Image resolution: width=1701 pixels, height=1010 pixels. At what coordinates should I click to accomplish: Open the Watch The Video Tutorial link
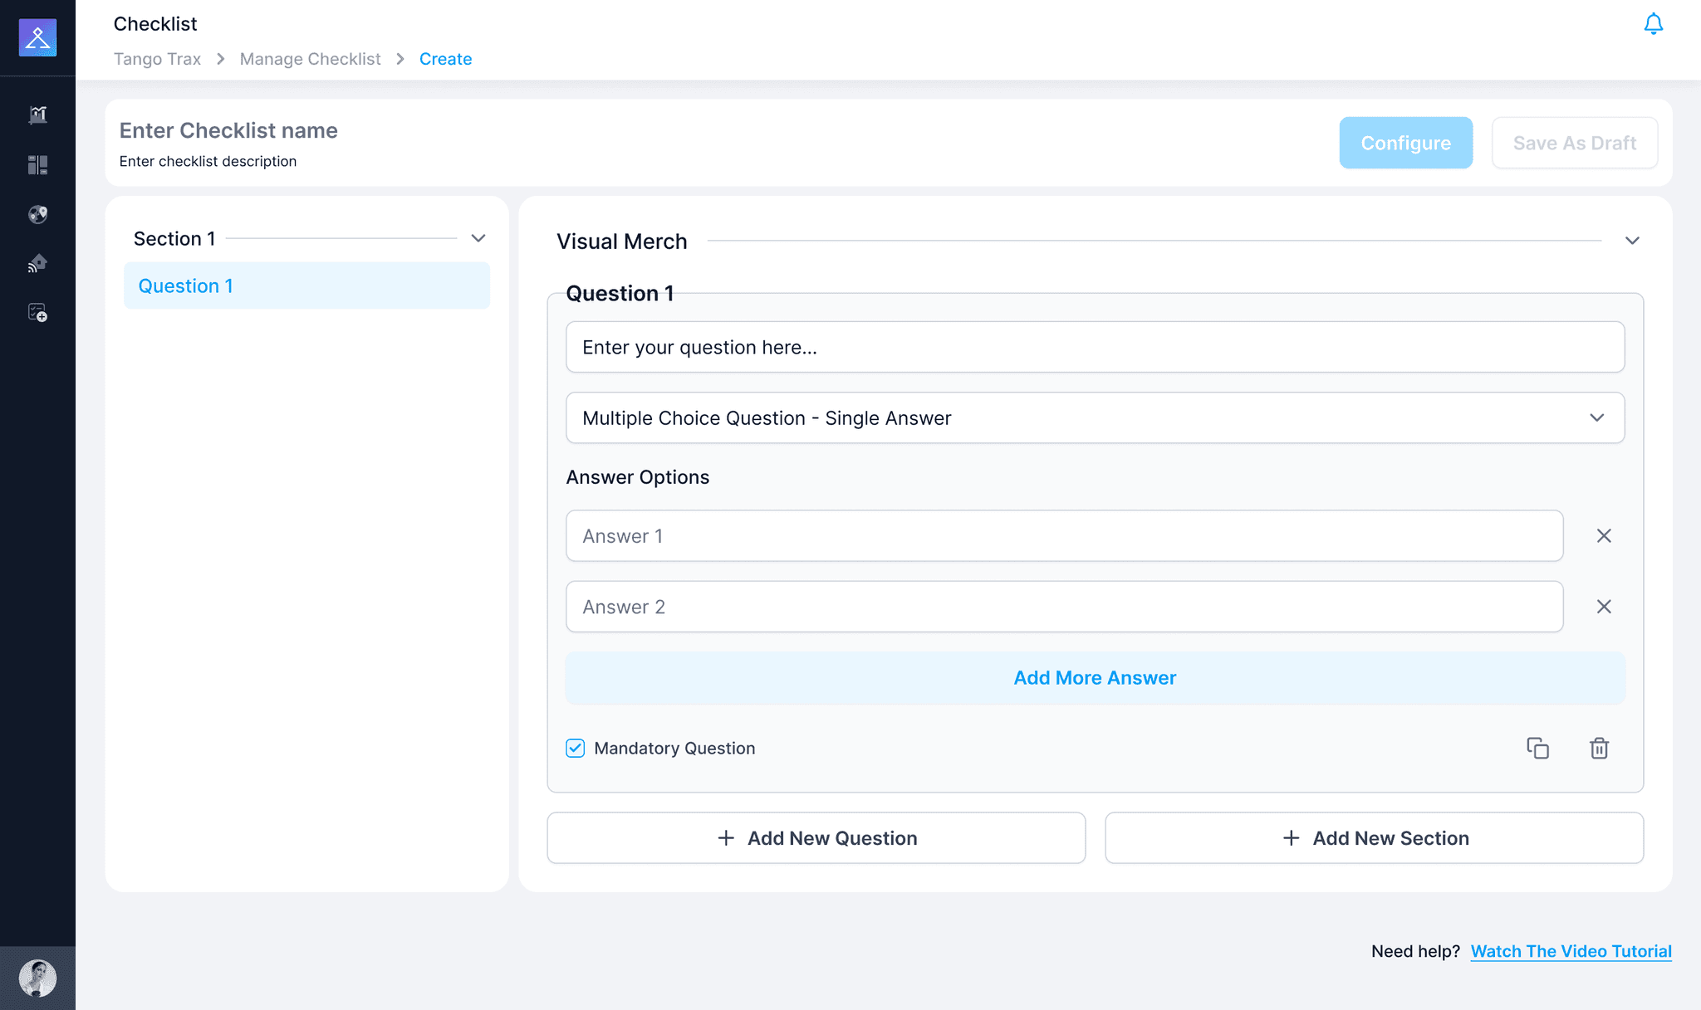[x=1571, y=951]
